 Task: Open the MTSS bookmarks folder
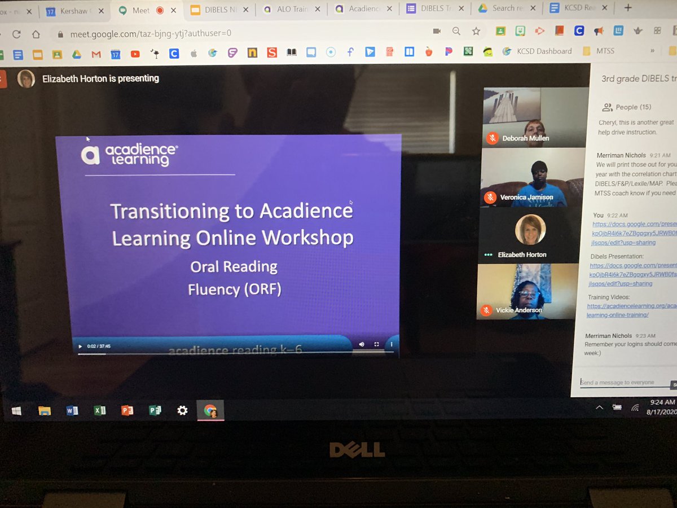[x=598, y=51]
